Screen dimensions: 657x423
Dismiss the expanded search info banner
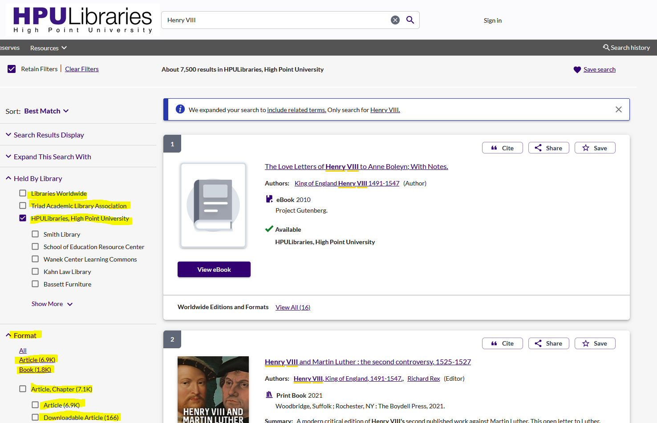click(618, 109)
